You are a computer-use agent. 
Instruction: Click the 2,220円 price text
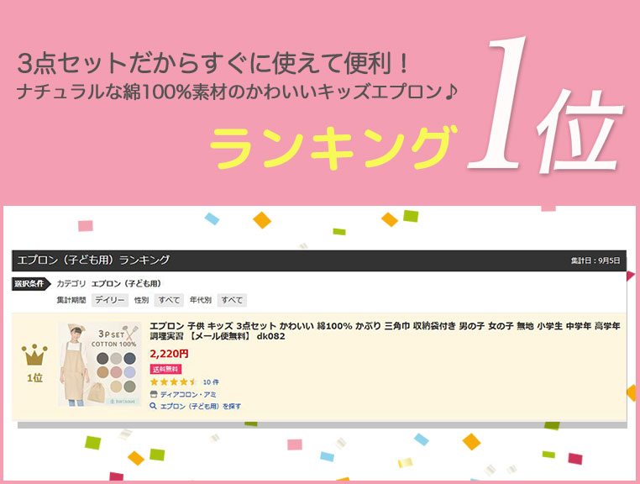click(169, 353)
